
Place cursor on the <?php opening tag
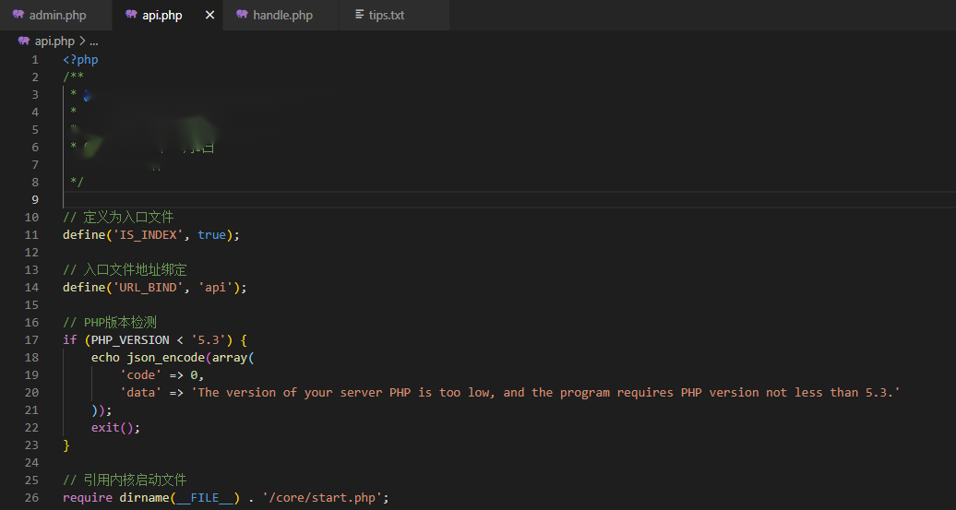click(x=80, y=60)
